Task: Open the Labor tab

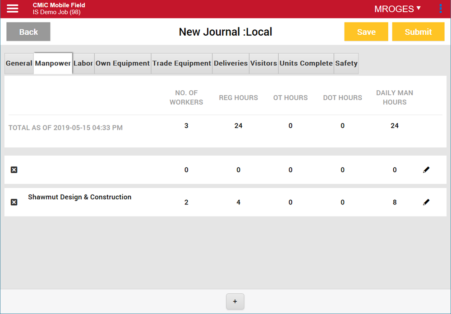Action: pos(83,63)
